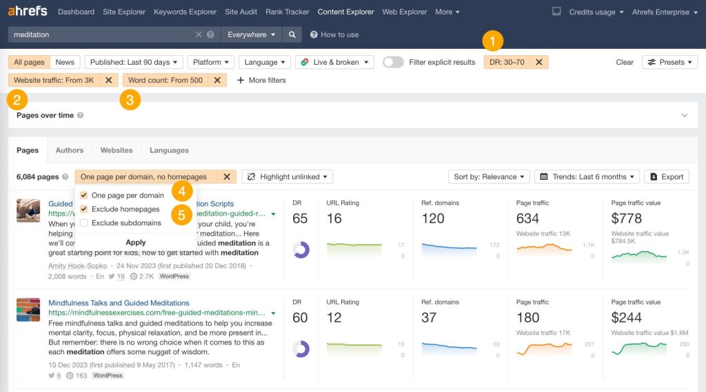Select News filter tab
This screenshot has width=706, height=392.
coord(65,62)
